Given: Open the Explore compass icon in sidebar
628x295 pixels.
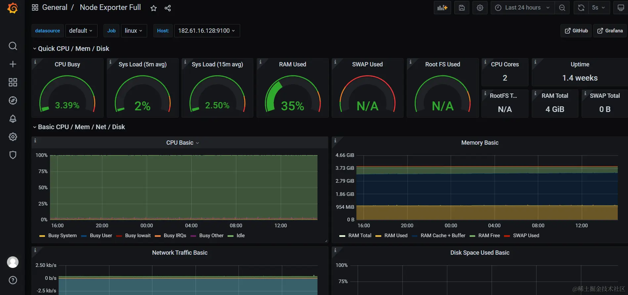Looking at the screenshot, I should point(13,100).
